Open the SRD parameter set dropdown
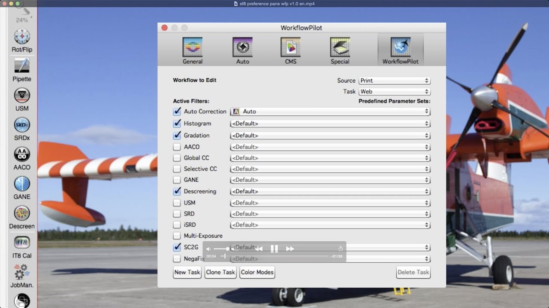The image size is (549, 308). tap(330, 214)
